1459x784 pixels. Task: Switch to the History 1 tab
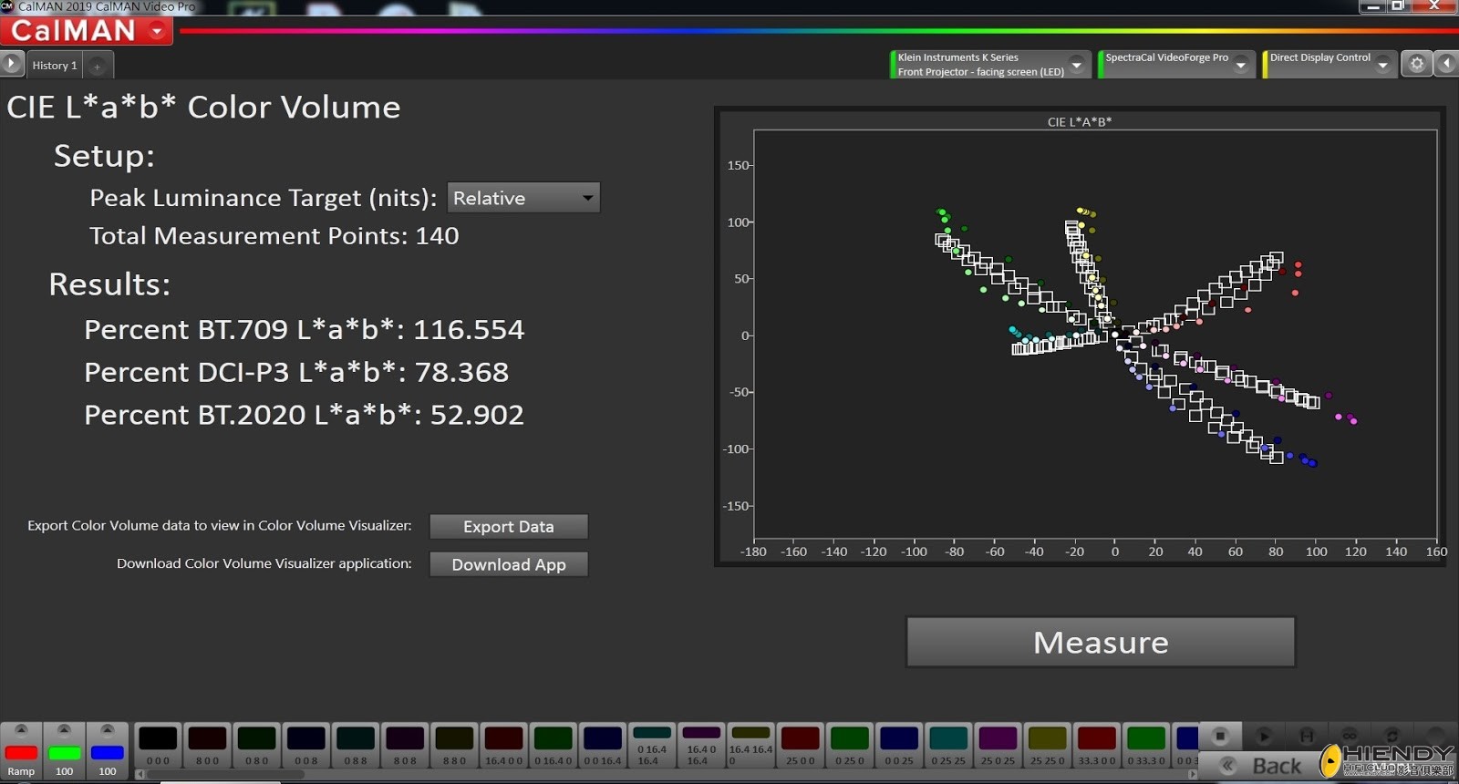[x=55, y=66]
